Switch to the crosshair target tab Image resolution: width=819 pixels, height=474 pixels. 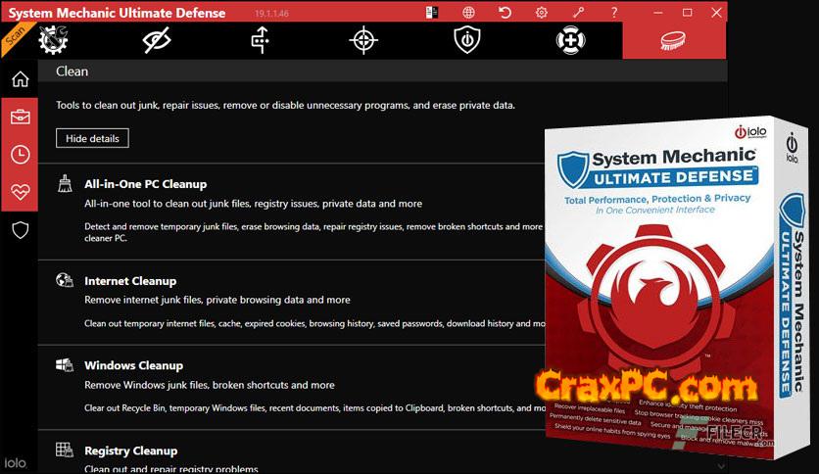tap(363, 40)
